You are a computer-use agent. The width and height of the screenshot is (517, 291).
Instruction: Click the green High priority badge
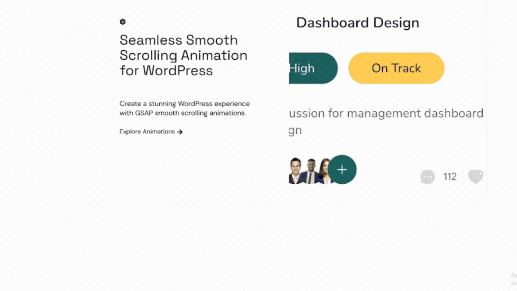coord(313,68)
